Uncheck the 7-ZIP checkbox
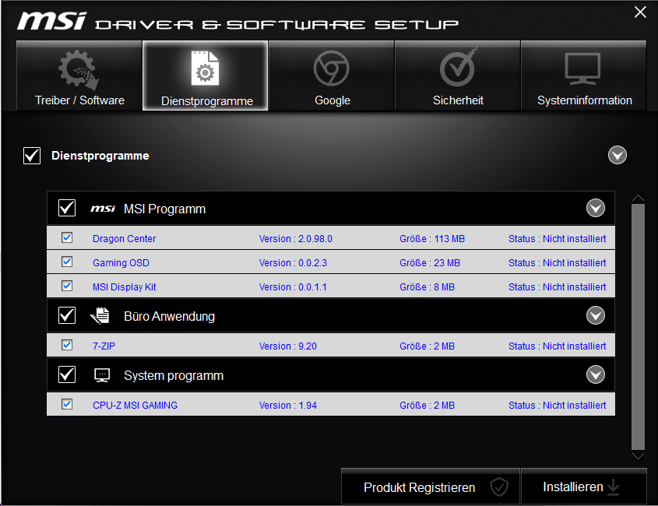 point(67,346)
